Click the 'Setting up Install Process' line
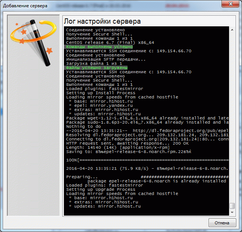The height and width of the screenshot is (232, 242). tap(100, 93)
